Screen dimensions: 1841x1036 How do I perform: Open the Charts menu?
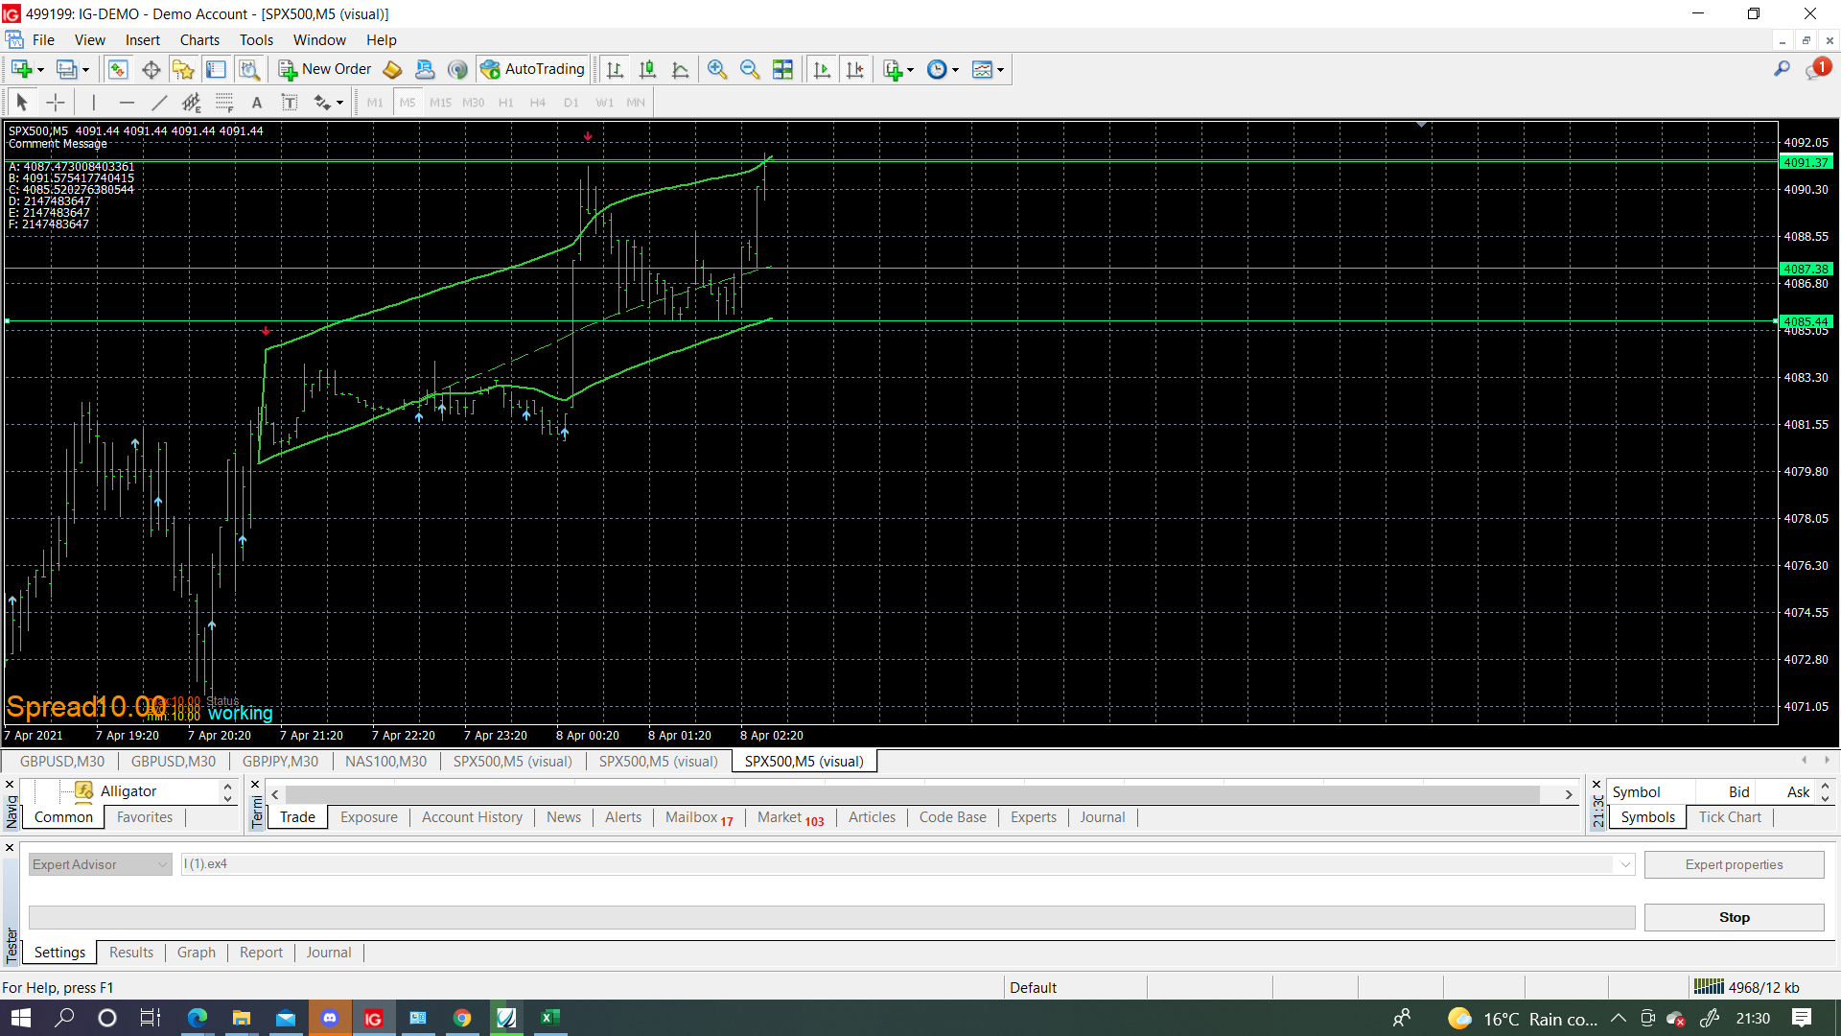click(199, 39)
